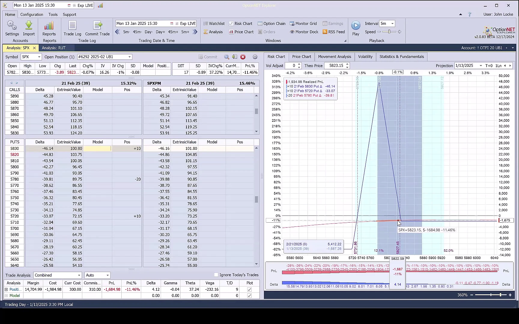
Task: Close the Analysis: SPX tab
Action: tap(34, 48)
